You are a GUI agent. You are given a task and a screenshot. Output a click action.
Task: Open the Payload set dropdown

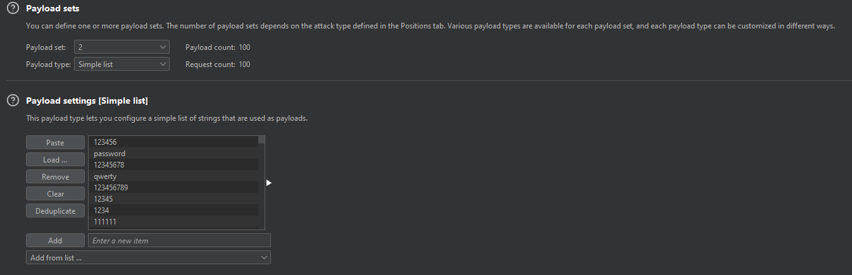pyautogui.click(x=122, y=47)
